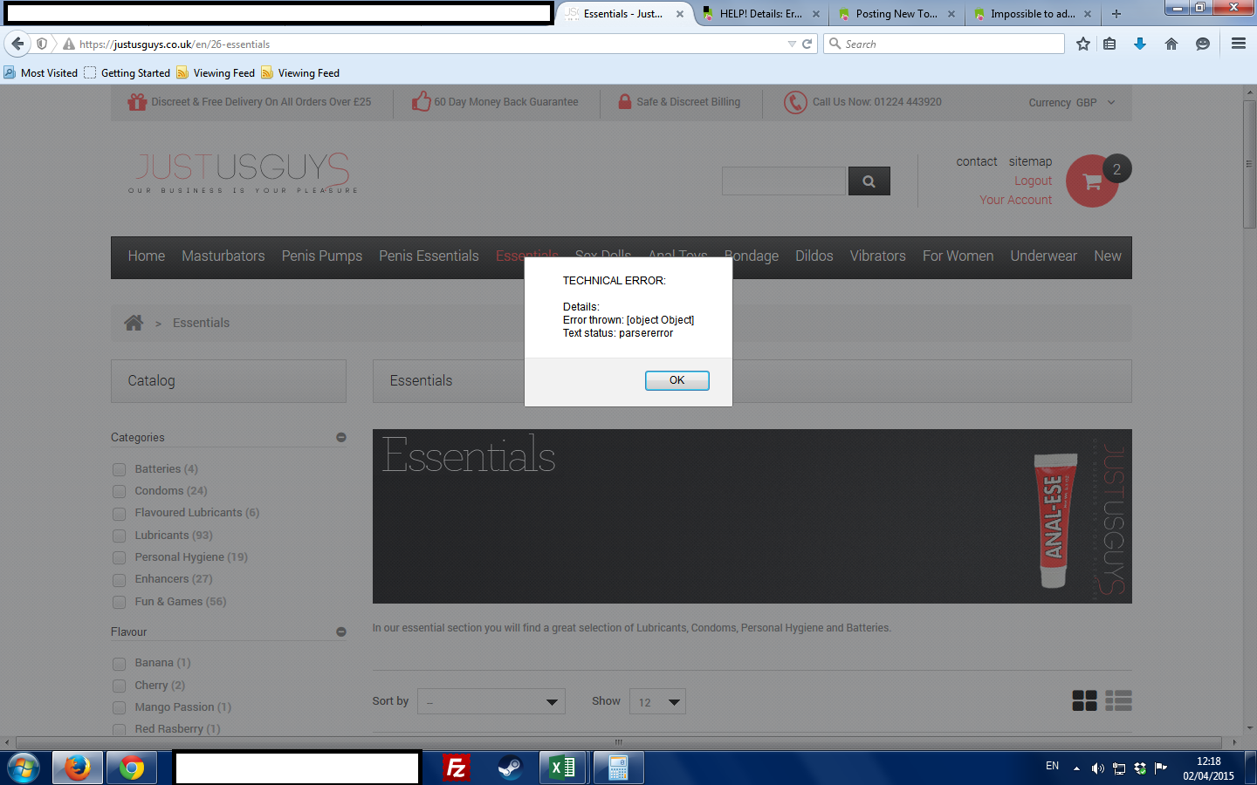Screen dimensions: 1257x785
Task: Launch Firefox from the taskbar
Action: (78, 768)
